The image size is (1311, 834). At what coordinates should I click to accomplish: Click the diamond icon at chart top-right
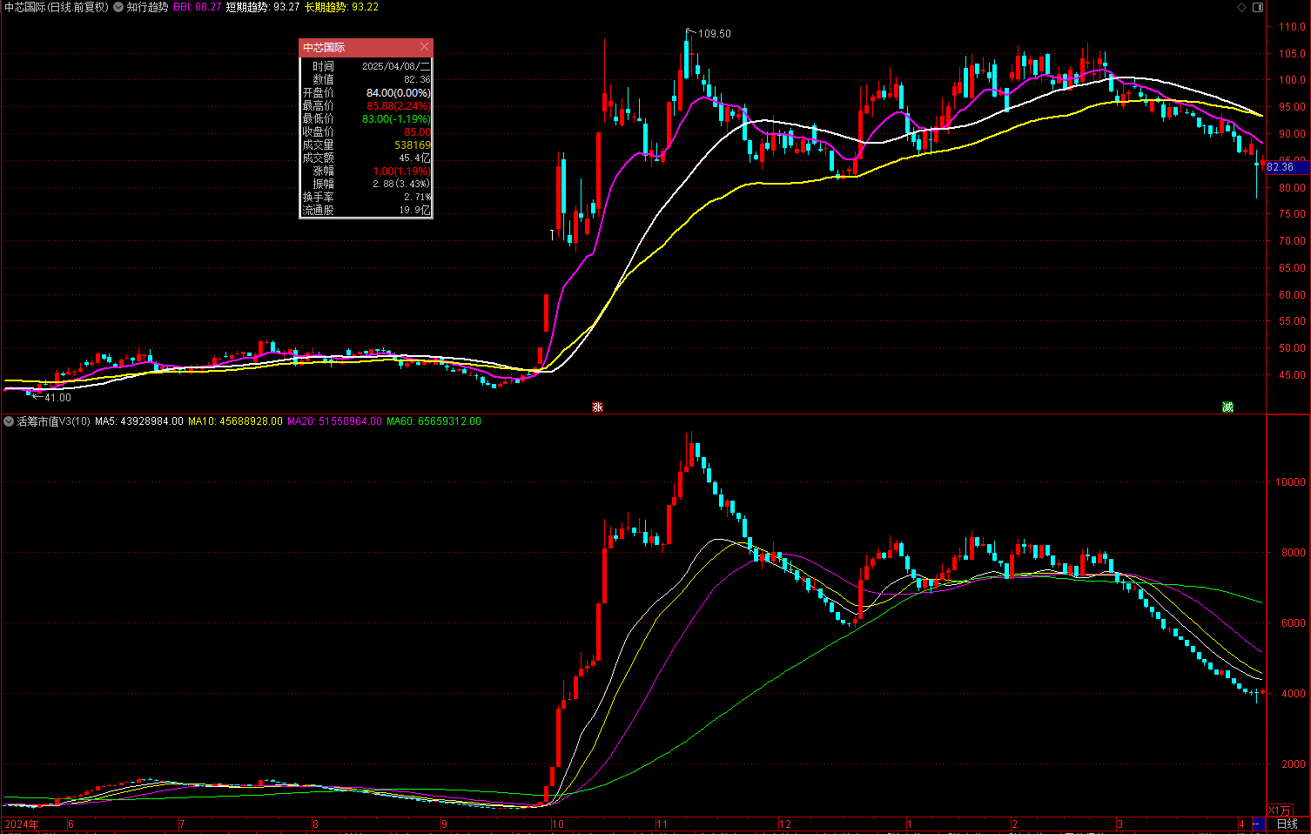pyautogui.click(x=1241, y=7)
